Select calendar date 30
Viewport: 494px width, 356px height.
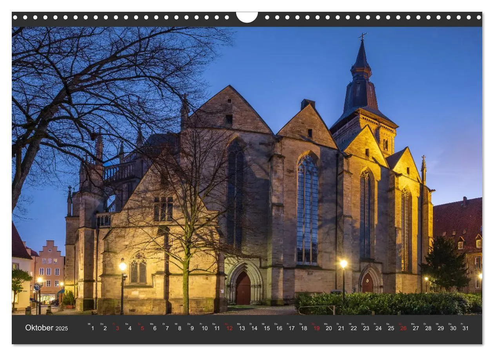tap(453, 329)
